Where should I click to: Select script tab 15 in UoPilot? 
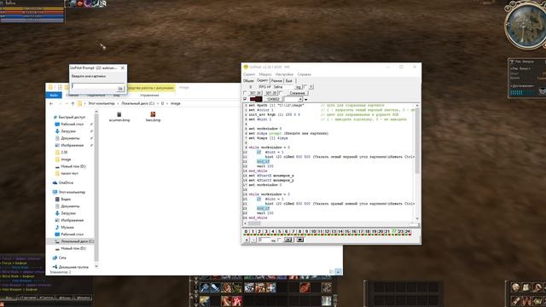click(x=347, y=231)
